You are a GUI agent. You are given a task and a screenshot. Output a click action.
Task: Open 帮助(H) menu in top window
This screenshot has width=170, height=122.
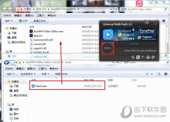(52, 15)
